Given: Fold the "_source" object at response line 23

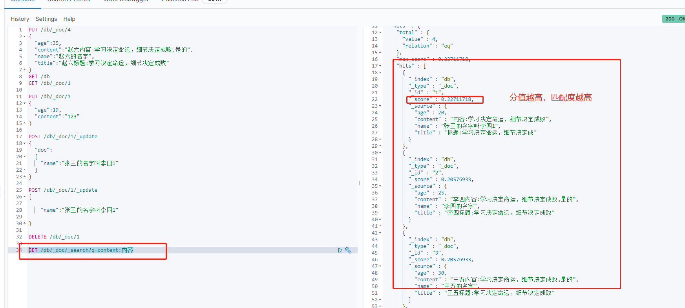Looking at the screenshot, I should coord(380,106).
